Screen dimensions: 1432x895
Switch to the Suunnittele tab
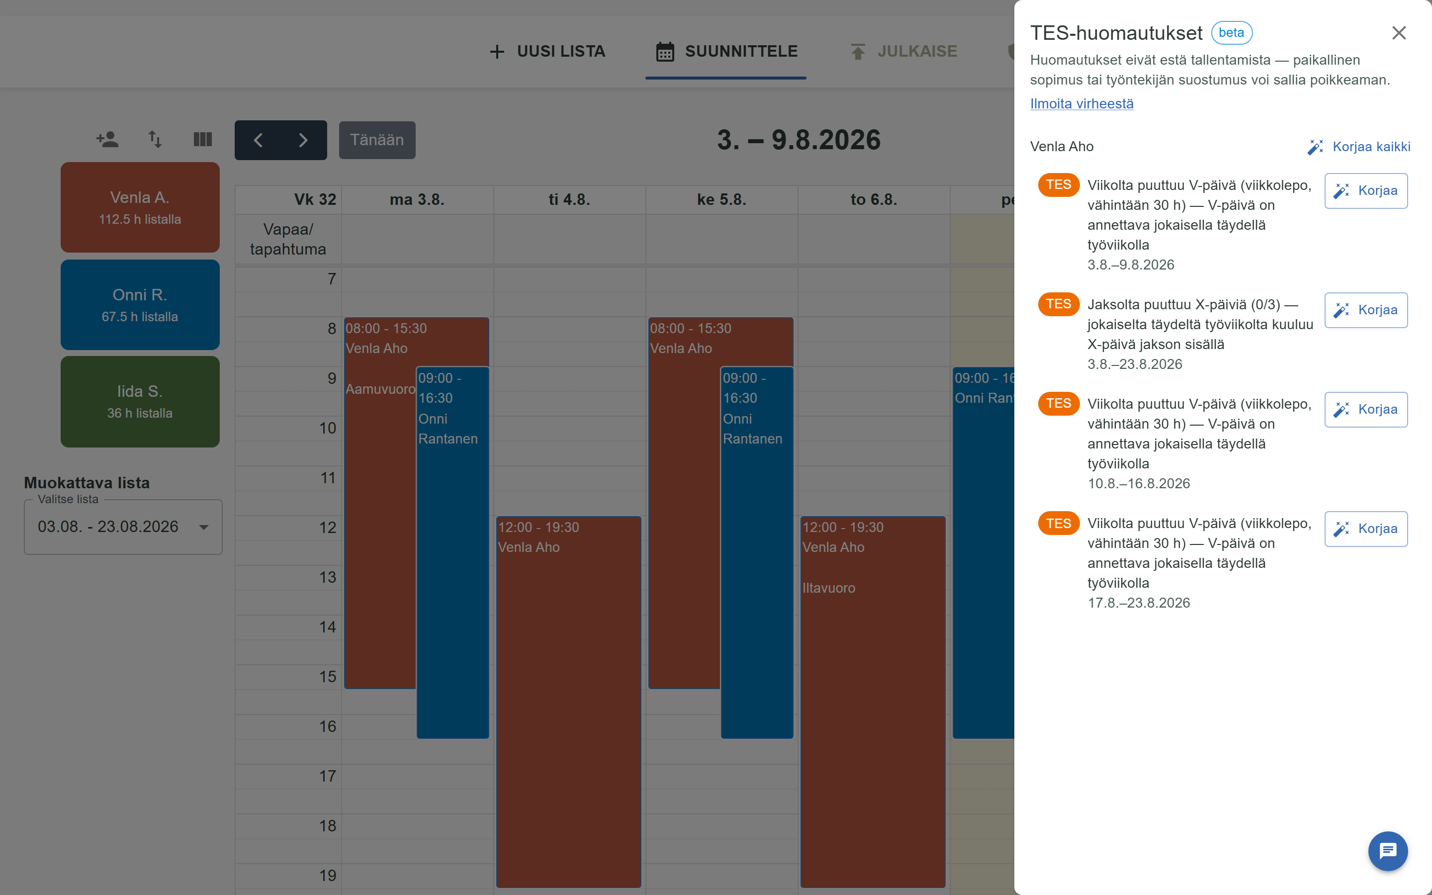click(x=726, y=52)
